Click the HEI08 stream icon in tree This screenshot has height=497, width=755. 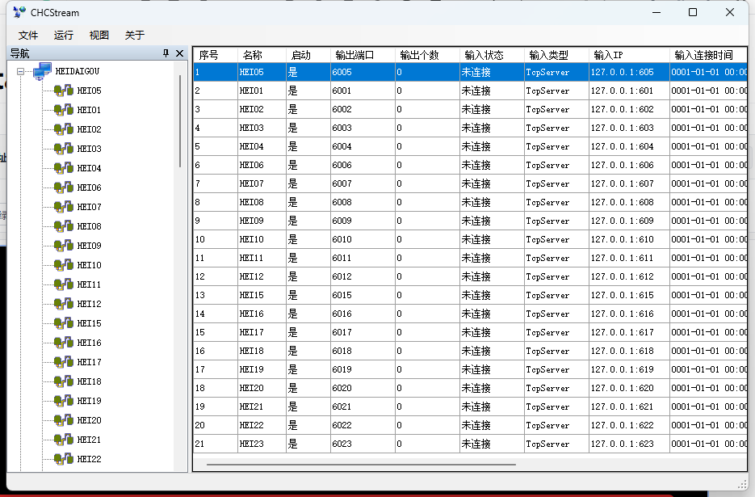click(x=64, y=226)
